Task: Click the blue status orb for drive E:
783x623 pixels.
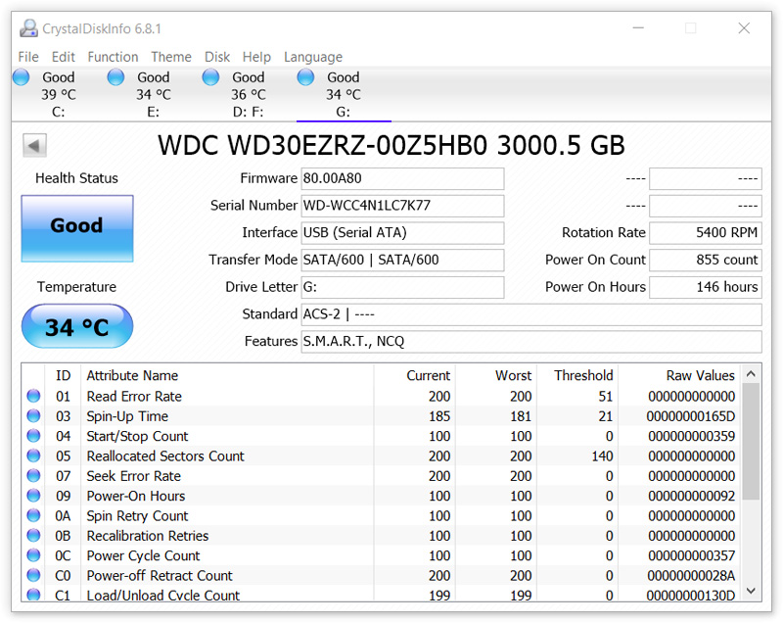Action: 115,77
